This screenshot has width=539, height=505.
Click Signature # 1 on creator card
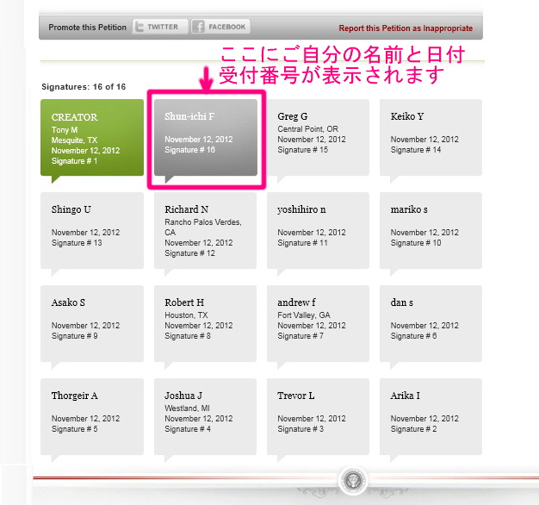(74, 161)
